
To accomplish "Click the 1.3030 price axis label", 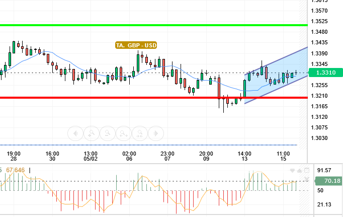I will (x=319, y=138).
